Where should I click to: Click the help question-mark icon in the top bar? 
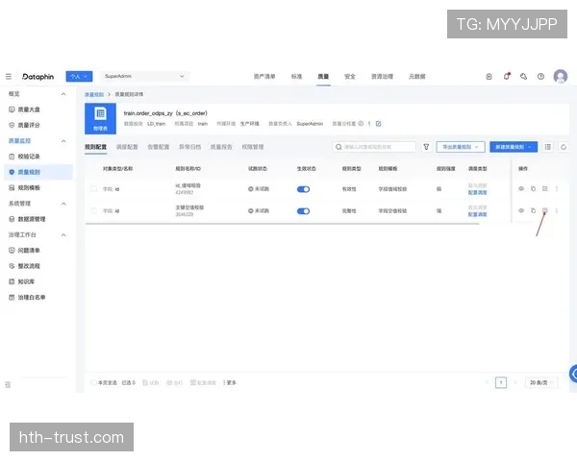click(x=540, y=77)
